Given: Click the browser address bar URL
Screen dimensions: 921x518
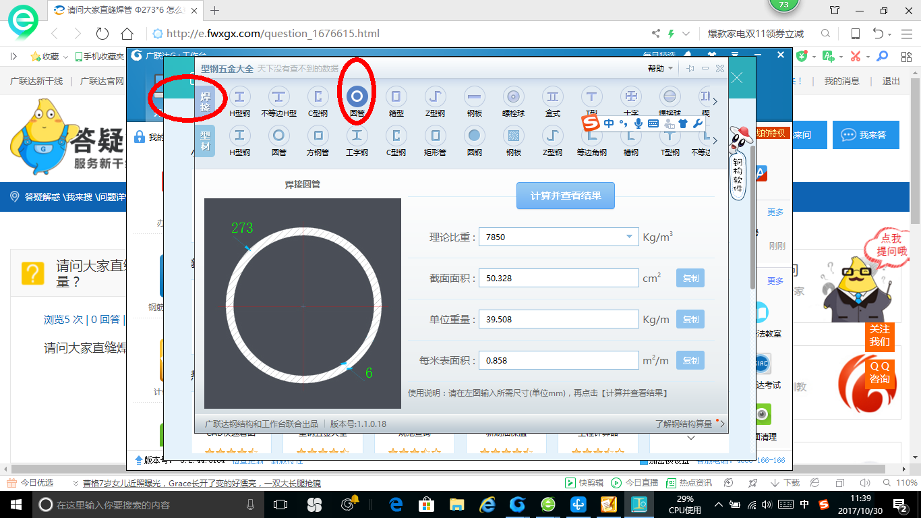Looking at the screenshot, I should coord(273,34).
